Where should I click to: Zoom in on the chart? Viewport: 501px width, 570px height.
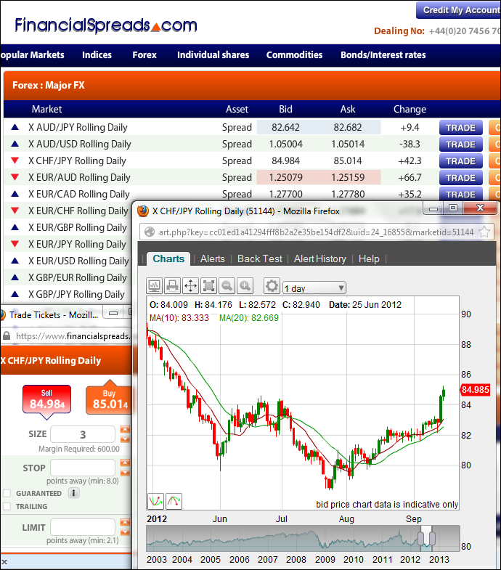point(245,286)
